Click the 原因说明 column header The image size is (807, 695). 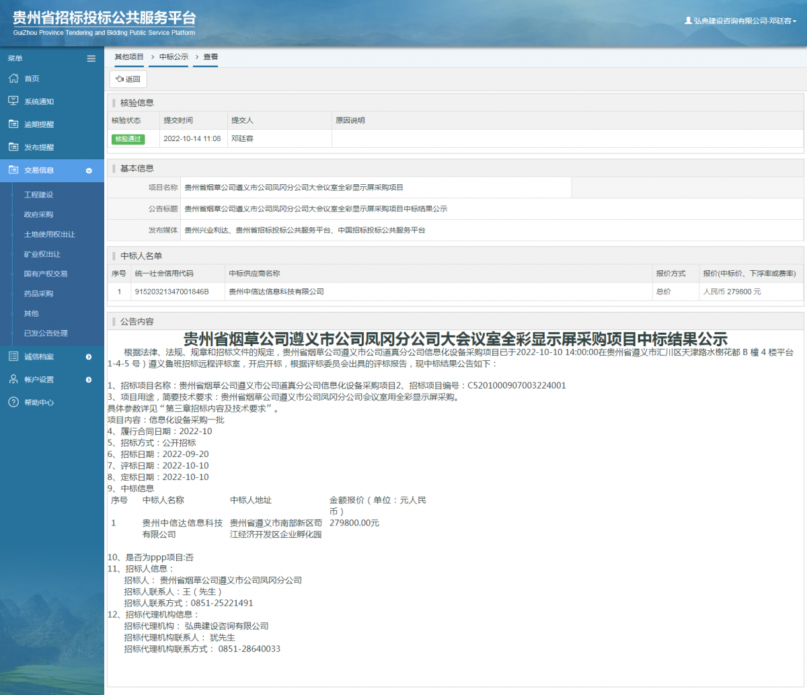[x=350, y=120]
